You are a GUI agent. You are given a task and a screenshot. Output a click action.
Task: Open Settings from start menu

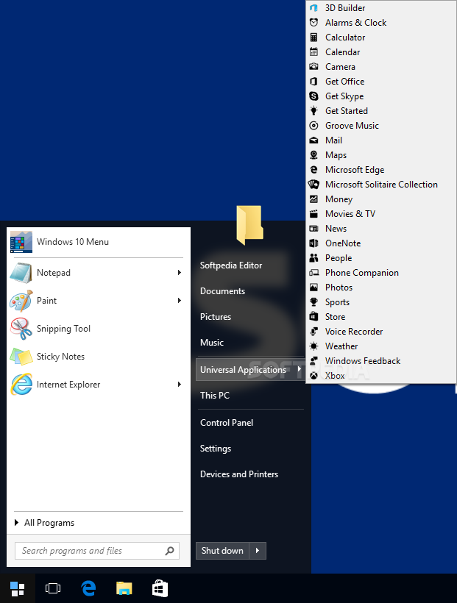(x=216, y=449)
